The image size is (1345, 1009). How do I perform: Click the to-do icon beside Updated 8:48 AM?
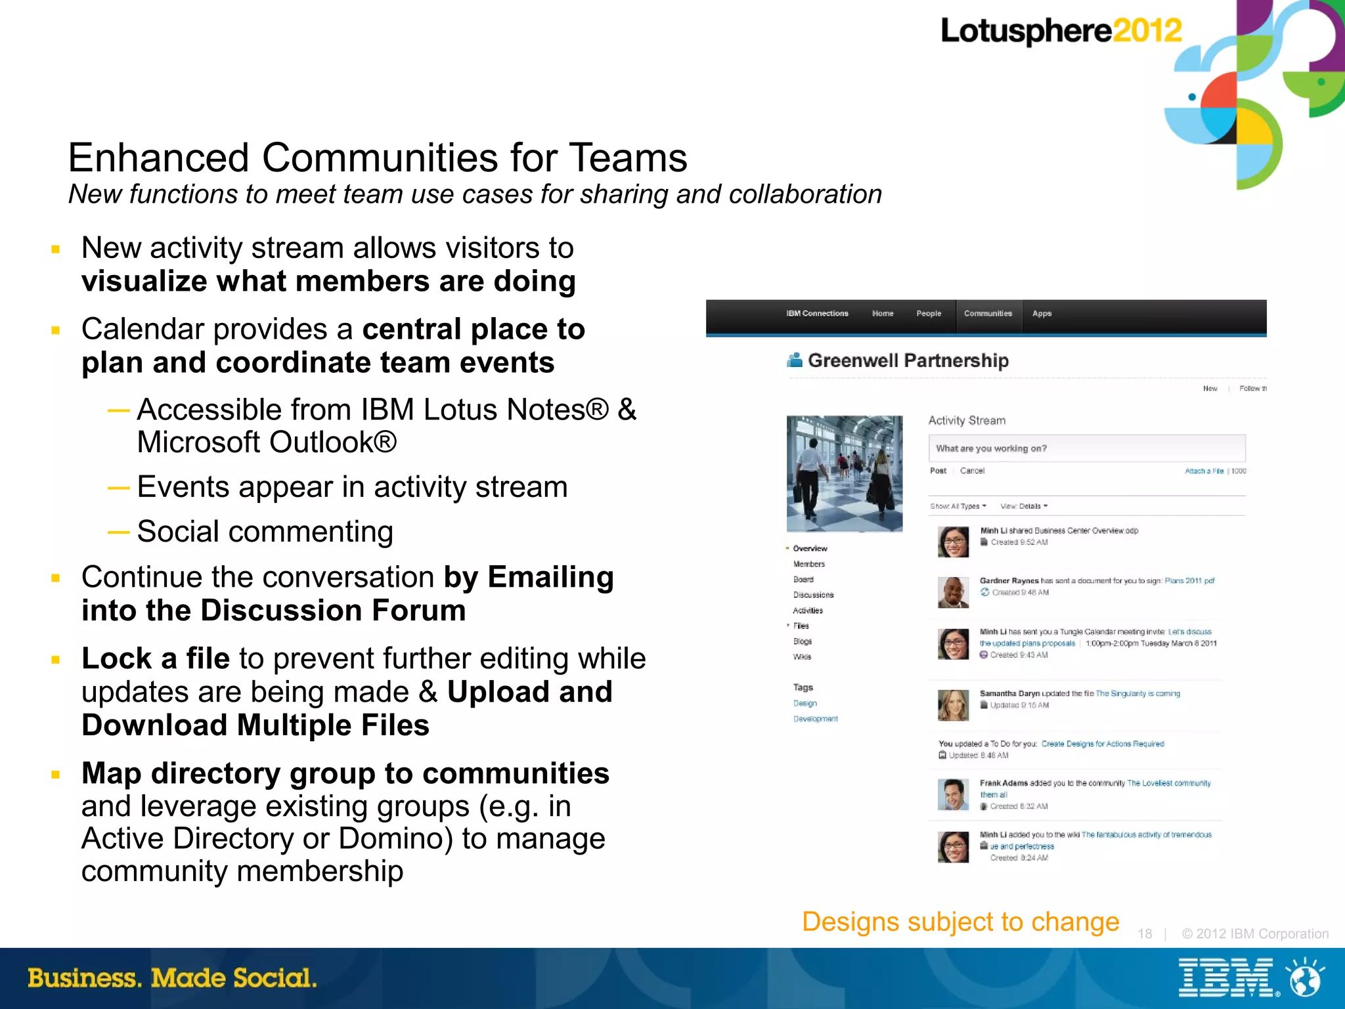942,756
